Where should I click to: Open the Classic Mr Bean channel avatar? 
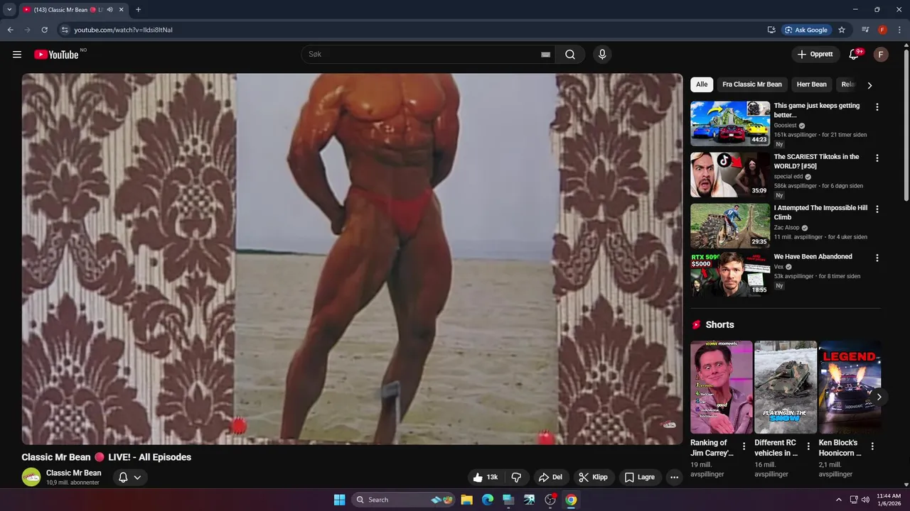point(31,477)
